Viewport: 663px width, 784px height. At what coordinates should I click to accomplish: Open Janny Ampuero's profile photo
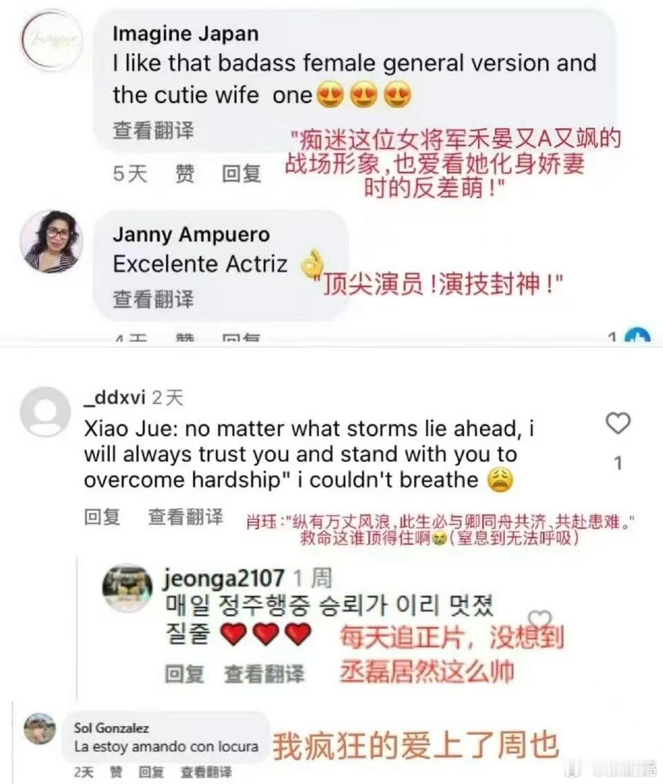tap(52, 242)
